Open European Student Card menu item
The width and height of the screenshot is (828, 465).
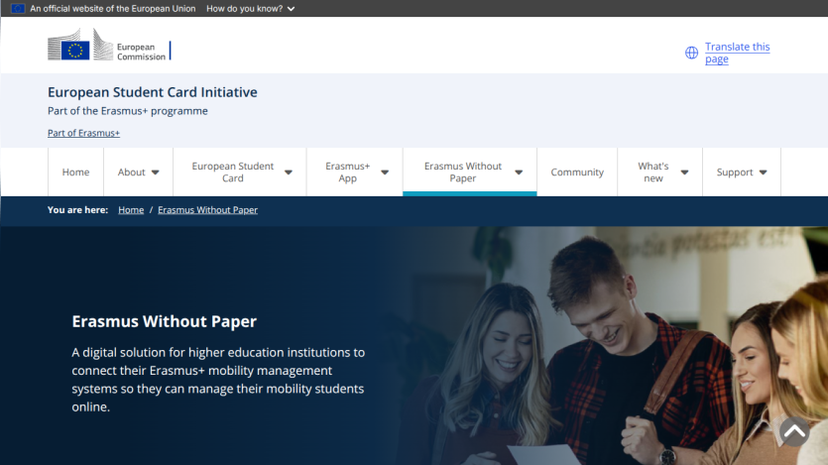[233, 173]
